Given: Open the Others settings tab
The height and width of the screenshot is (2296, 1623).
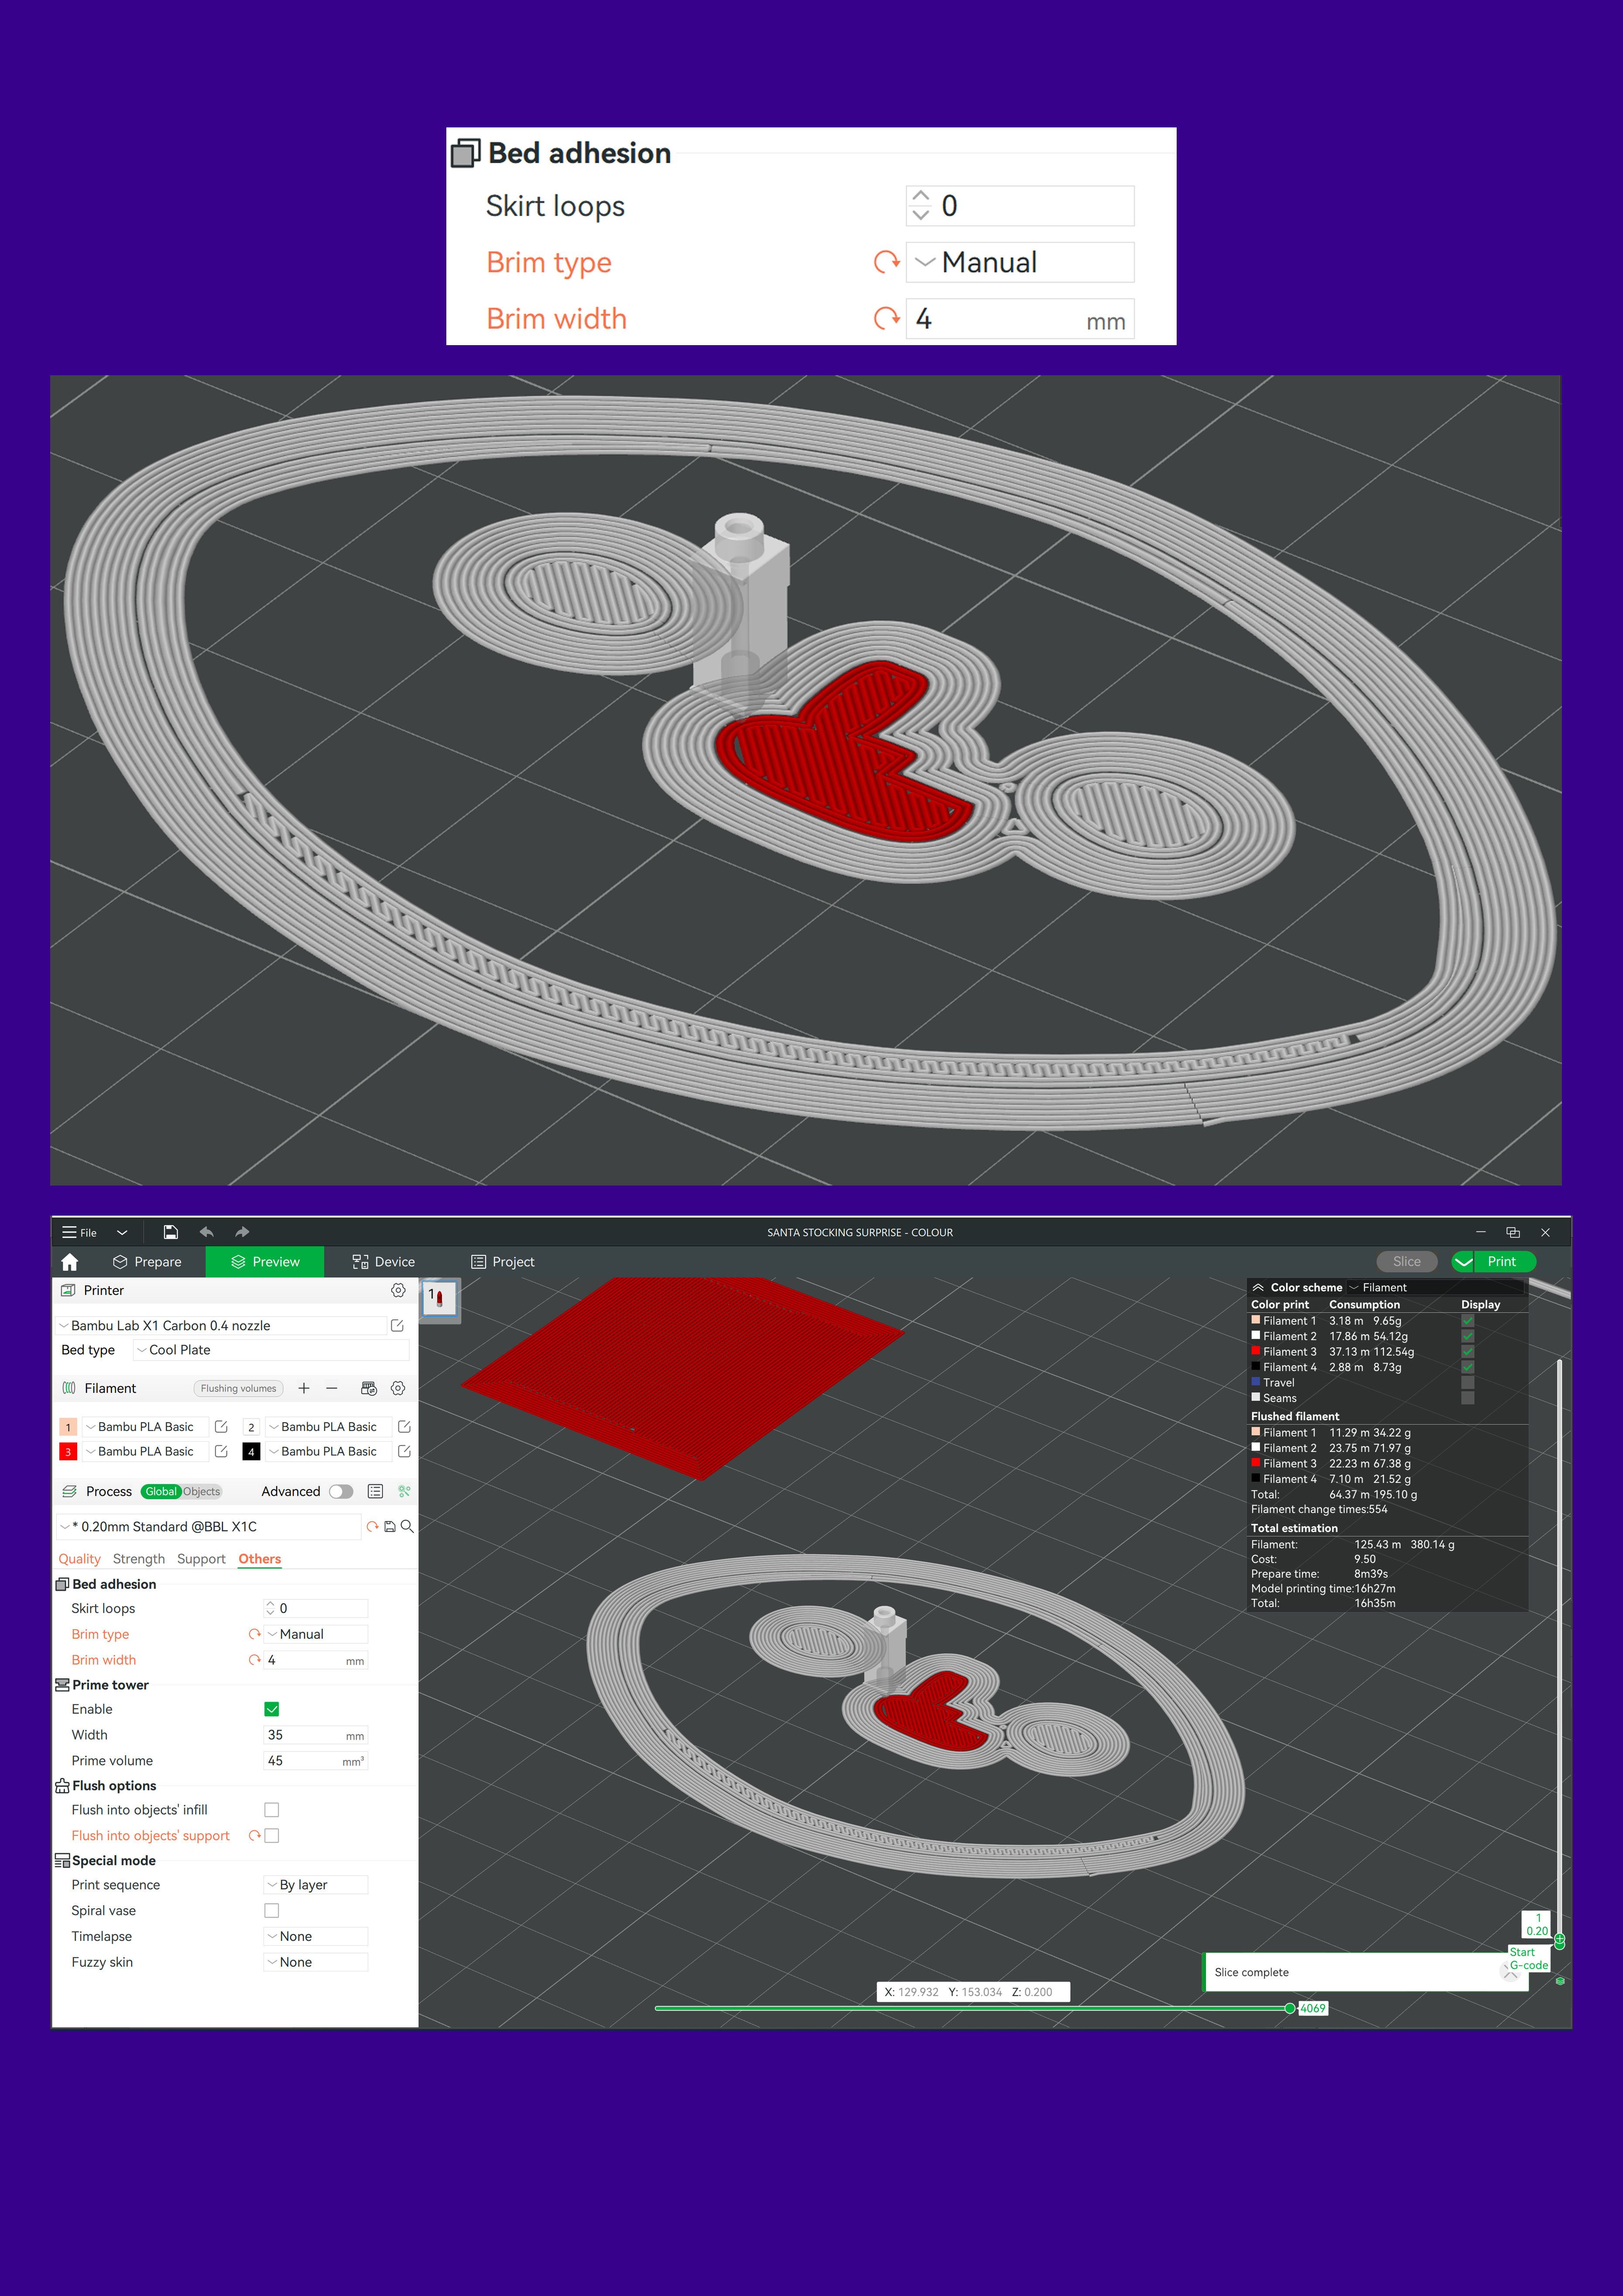Looking at the screenshot, I should 260,1559.
